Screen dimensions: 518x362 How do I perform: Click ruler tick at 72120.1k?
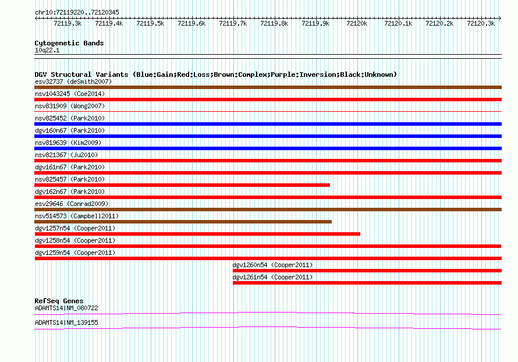pyautogui.click(x=399, y=19)
